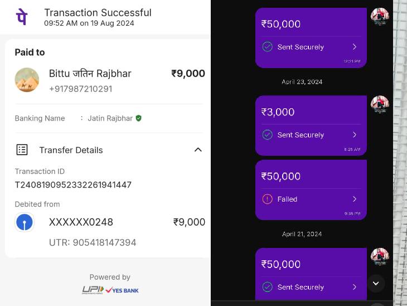Click the SBI bank logo icon
Screen dimensions: 407x306
[x=25, y=222]
